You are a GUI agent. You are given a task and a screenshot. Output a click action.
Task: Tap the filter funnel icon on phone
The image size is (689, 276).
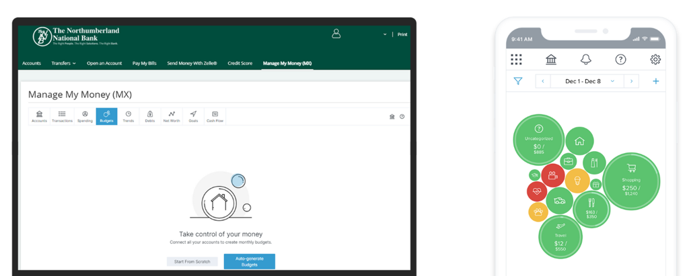coord(518,81)
